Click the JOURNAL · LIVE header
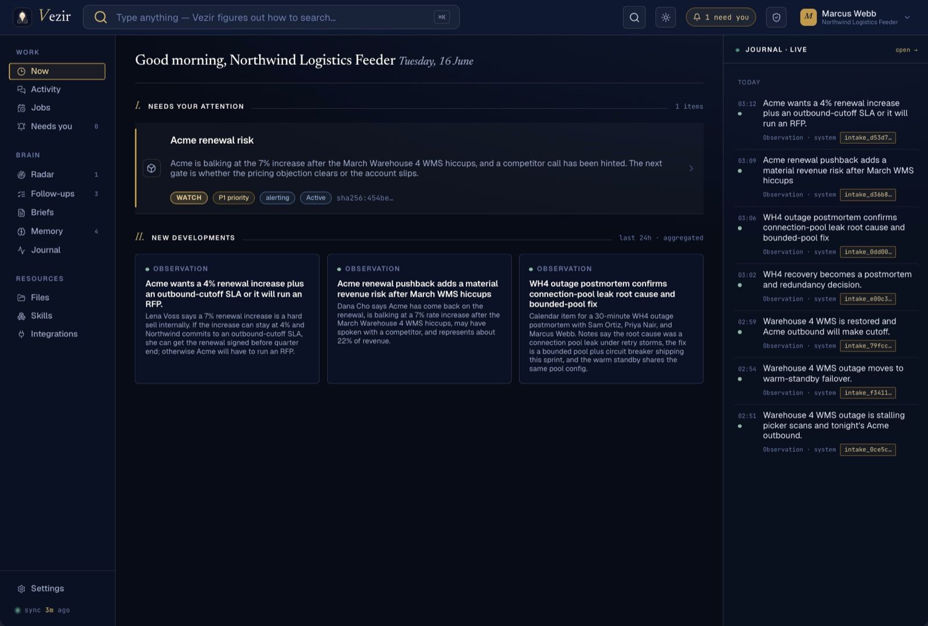928x626 pixels. point(776,50)
